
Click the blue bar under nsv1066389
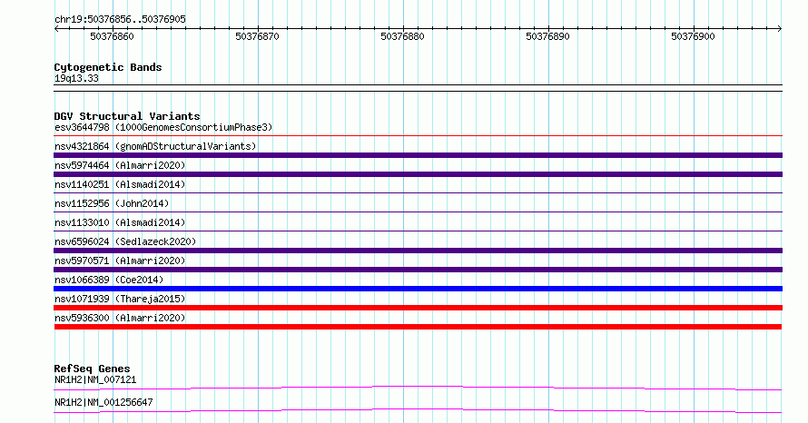419,289
